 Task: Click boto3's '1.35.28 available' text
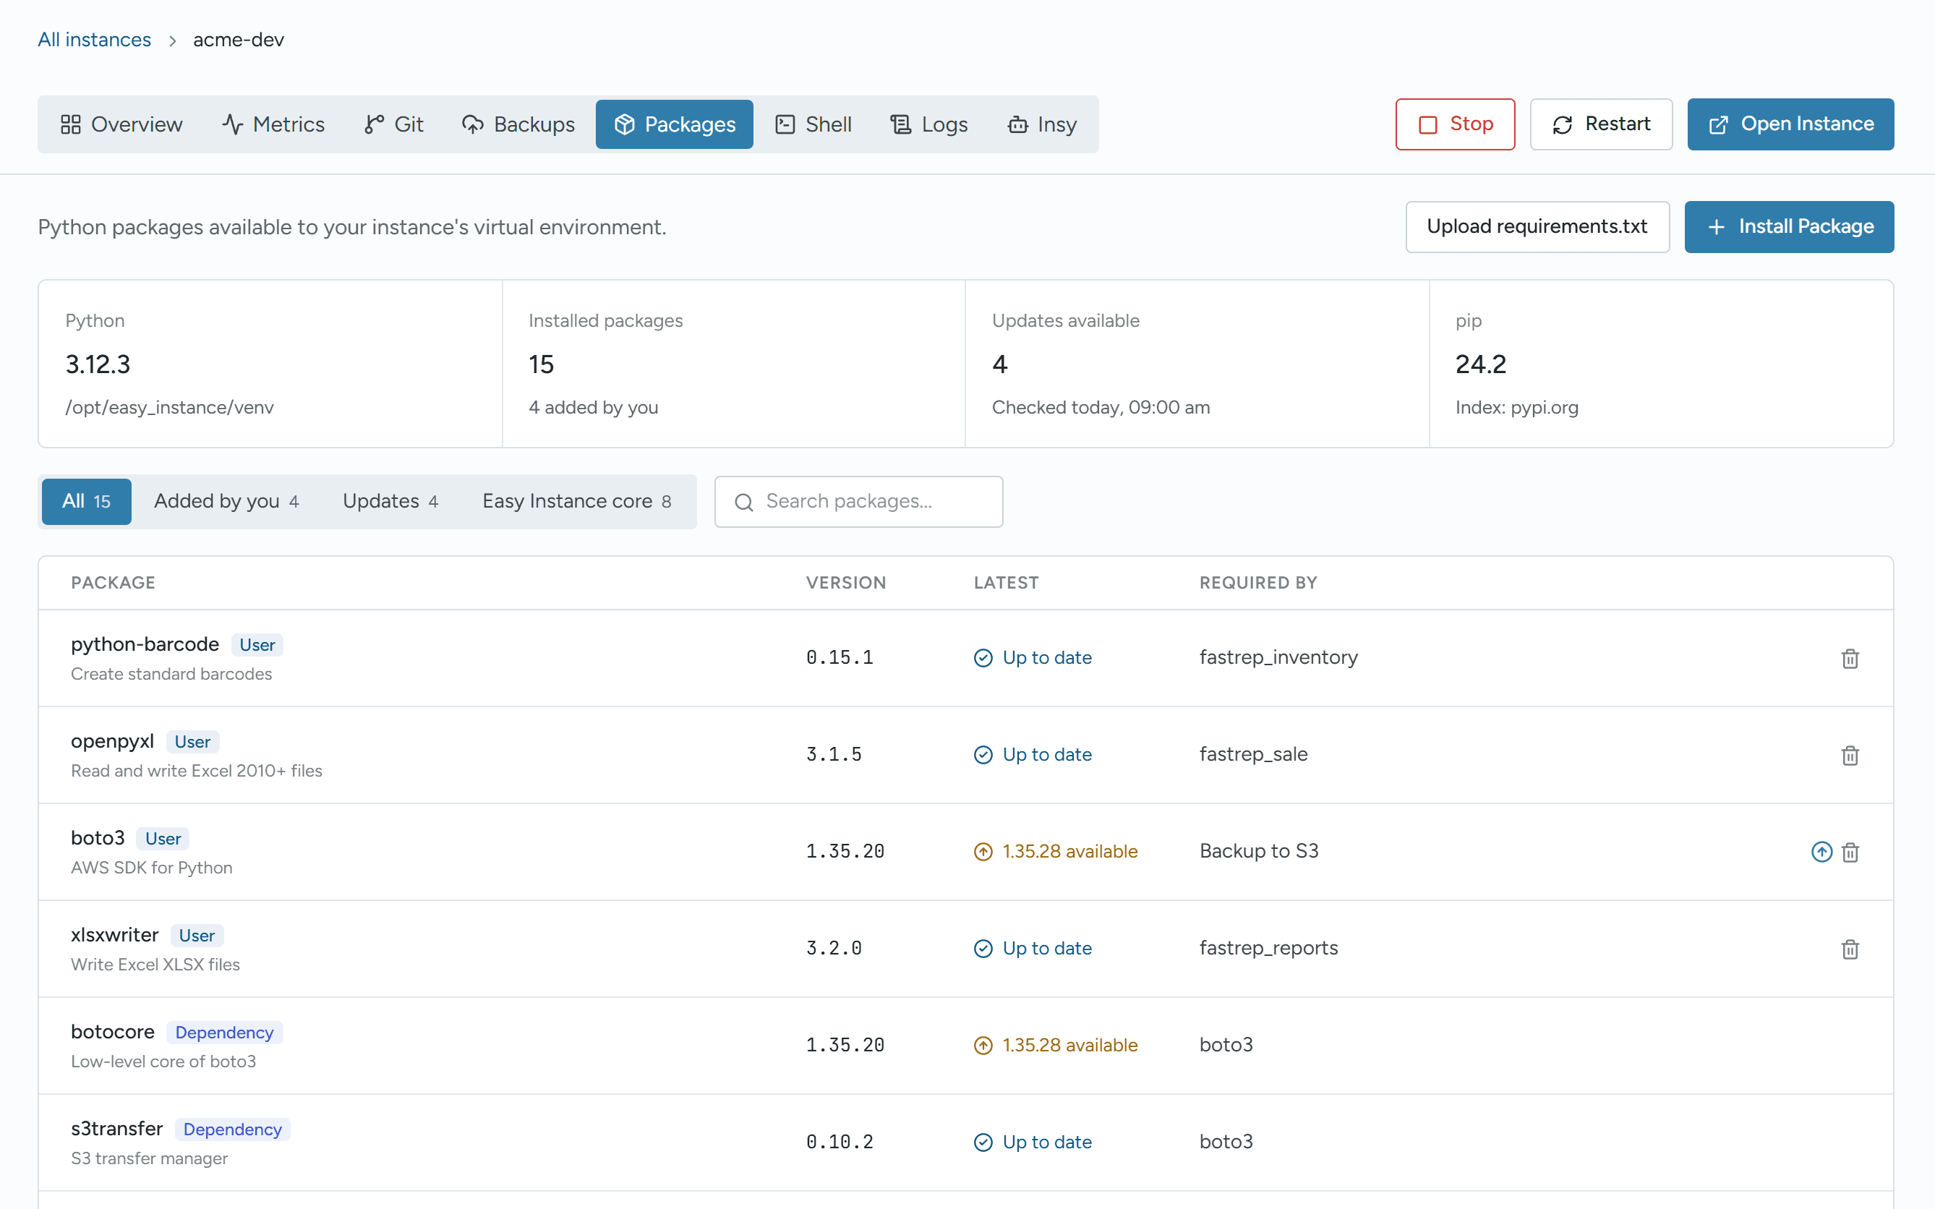tap(1070, 852)
